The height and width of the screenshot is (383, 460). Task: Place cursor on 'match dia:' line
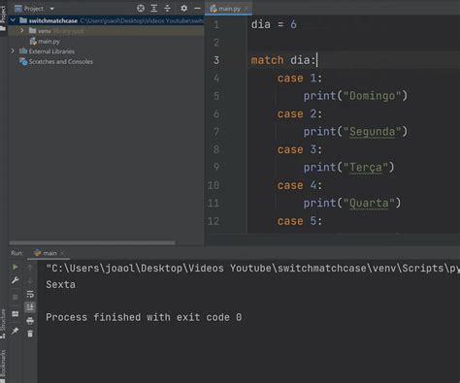[x=283, y=60]
